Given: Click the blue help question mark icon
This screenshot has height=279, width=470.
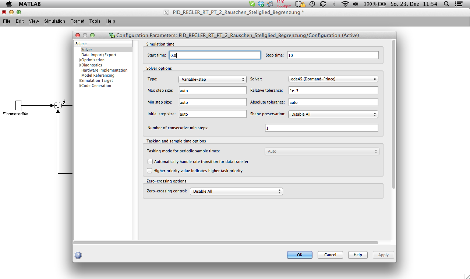Looking at the screenshot, I should [78, 255].
